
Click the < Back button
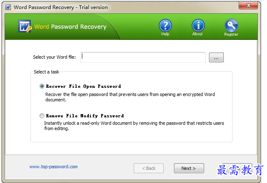coord(149,168)
